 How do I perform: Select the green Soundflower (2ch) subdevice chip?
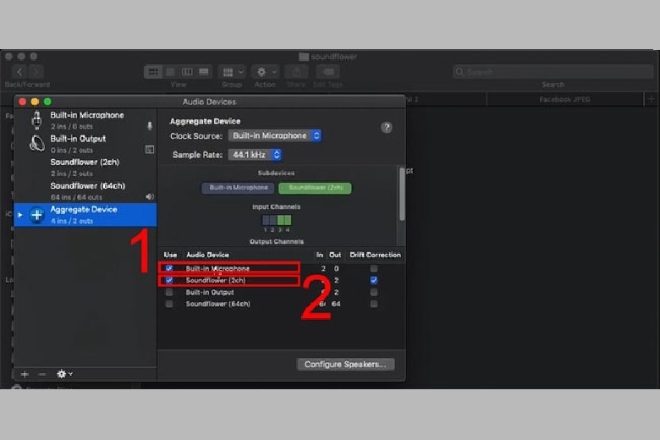click(315, 188)
